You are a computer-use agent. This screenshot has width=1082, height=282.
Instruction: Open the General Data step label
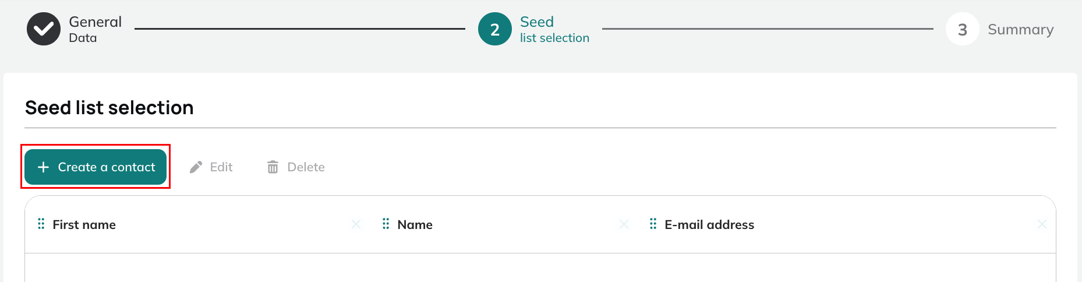pos(95,29)
